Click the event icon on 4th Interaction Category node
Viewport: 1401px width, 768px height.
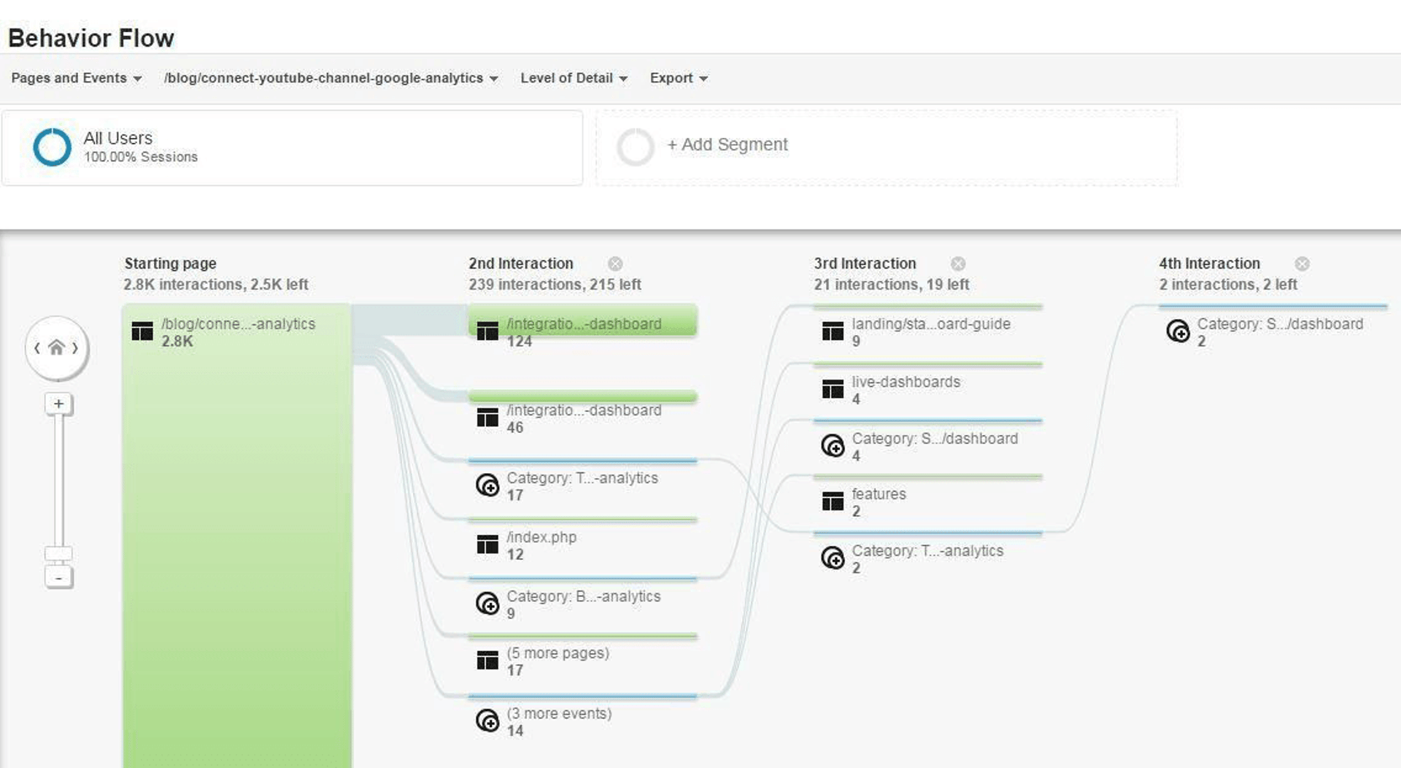(x=1180, y=332)
